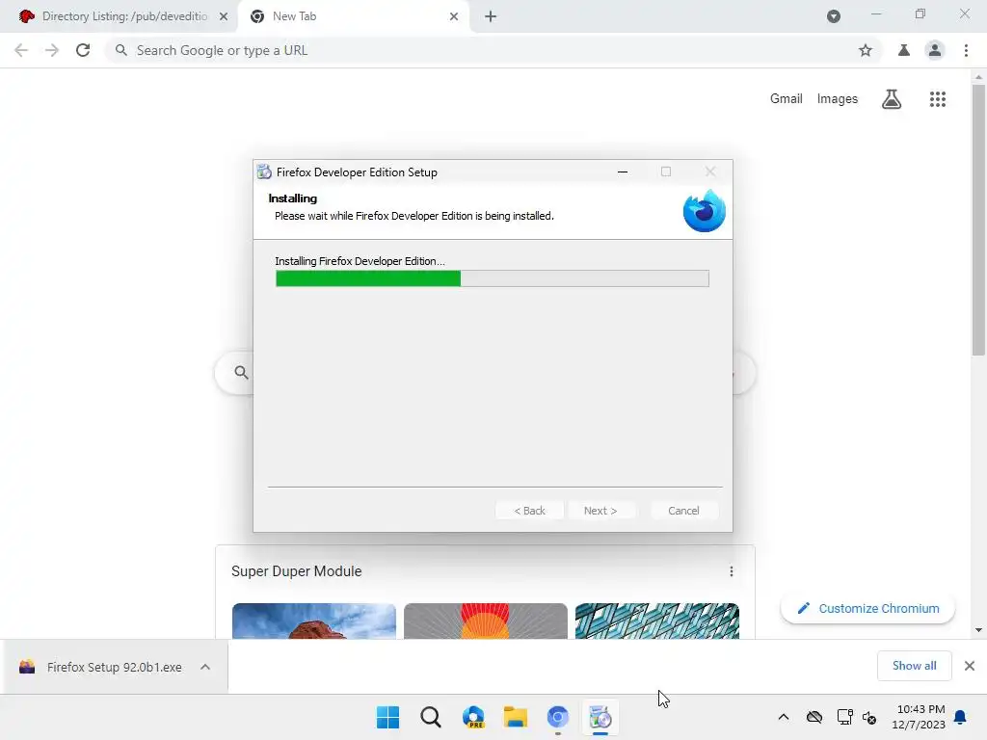This screenshot has width=987, height=740.
Task: Click the OneDrive cloud tray icon
Action: [x=814, y=717]
